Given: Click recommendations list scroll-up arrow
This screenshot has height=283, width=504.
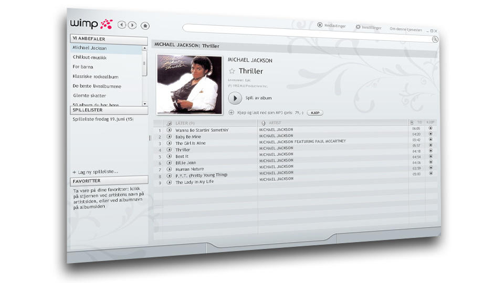Looking at the screenshot, I should (145, 48).
